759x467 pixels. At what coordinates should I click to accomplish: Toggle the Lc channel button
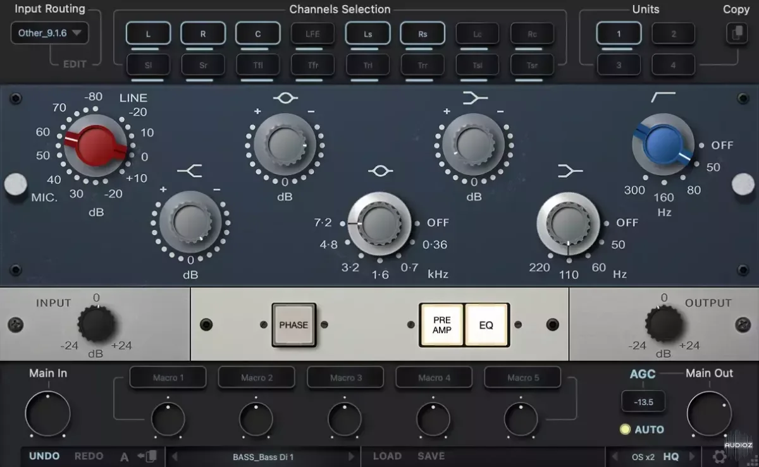point(478,33)
